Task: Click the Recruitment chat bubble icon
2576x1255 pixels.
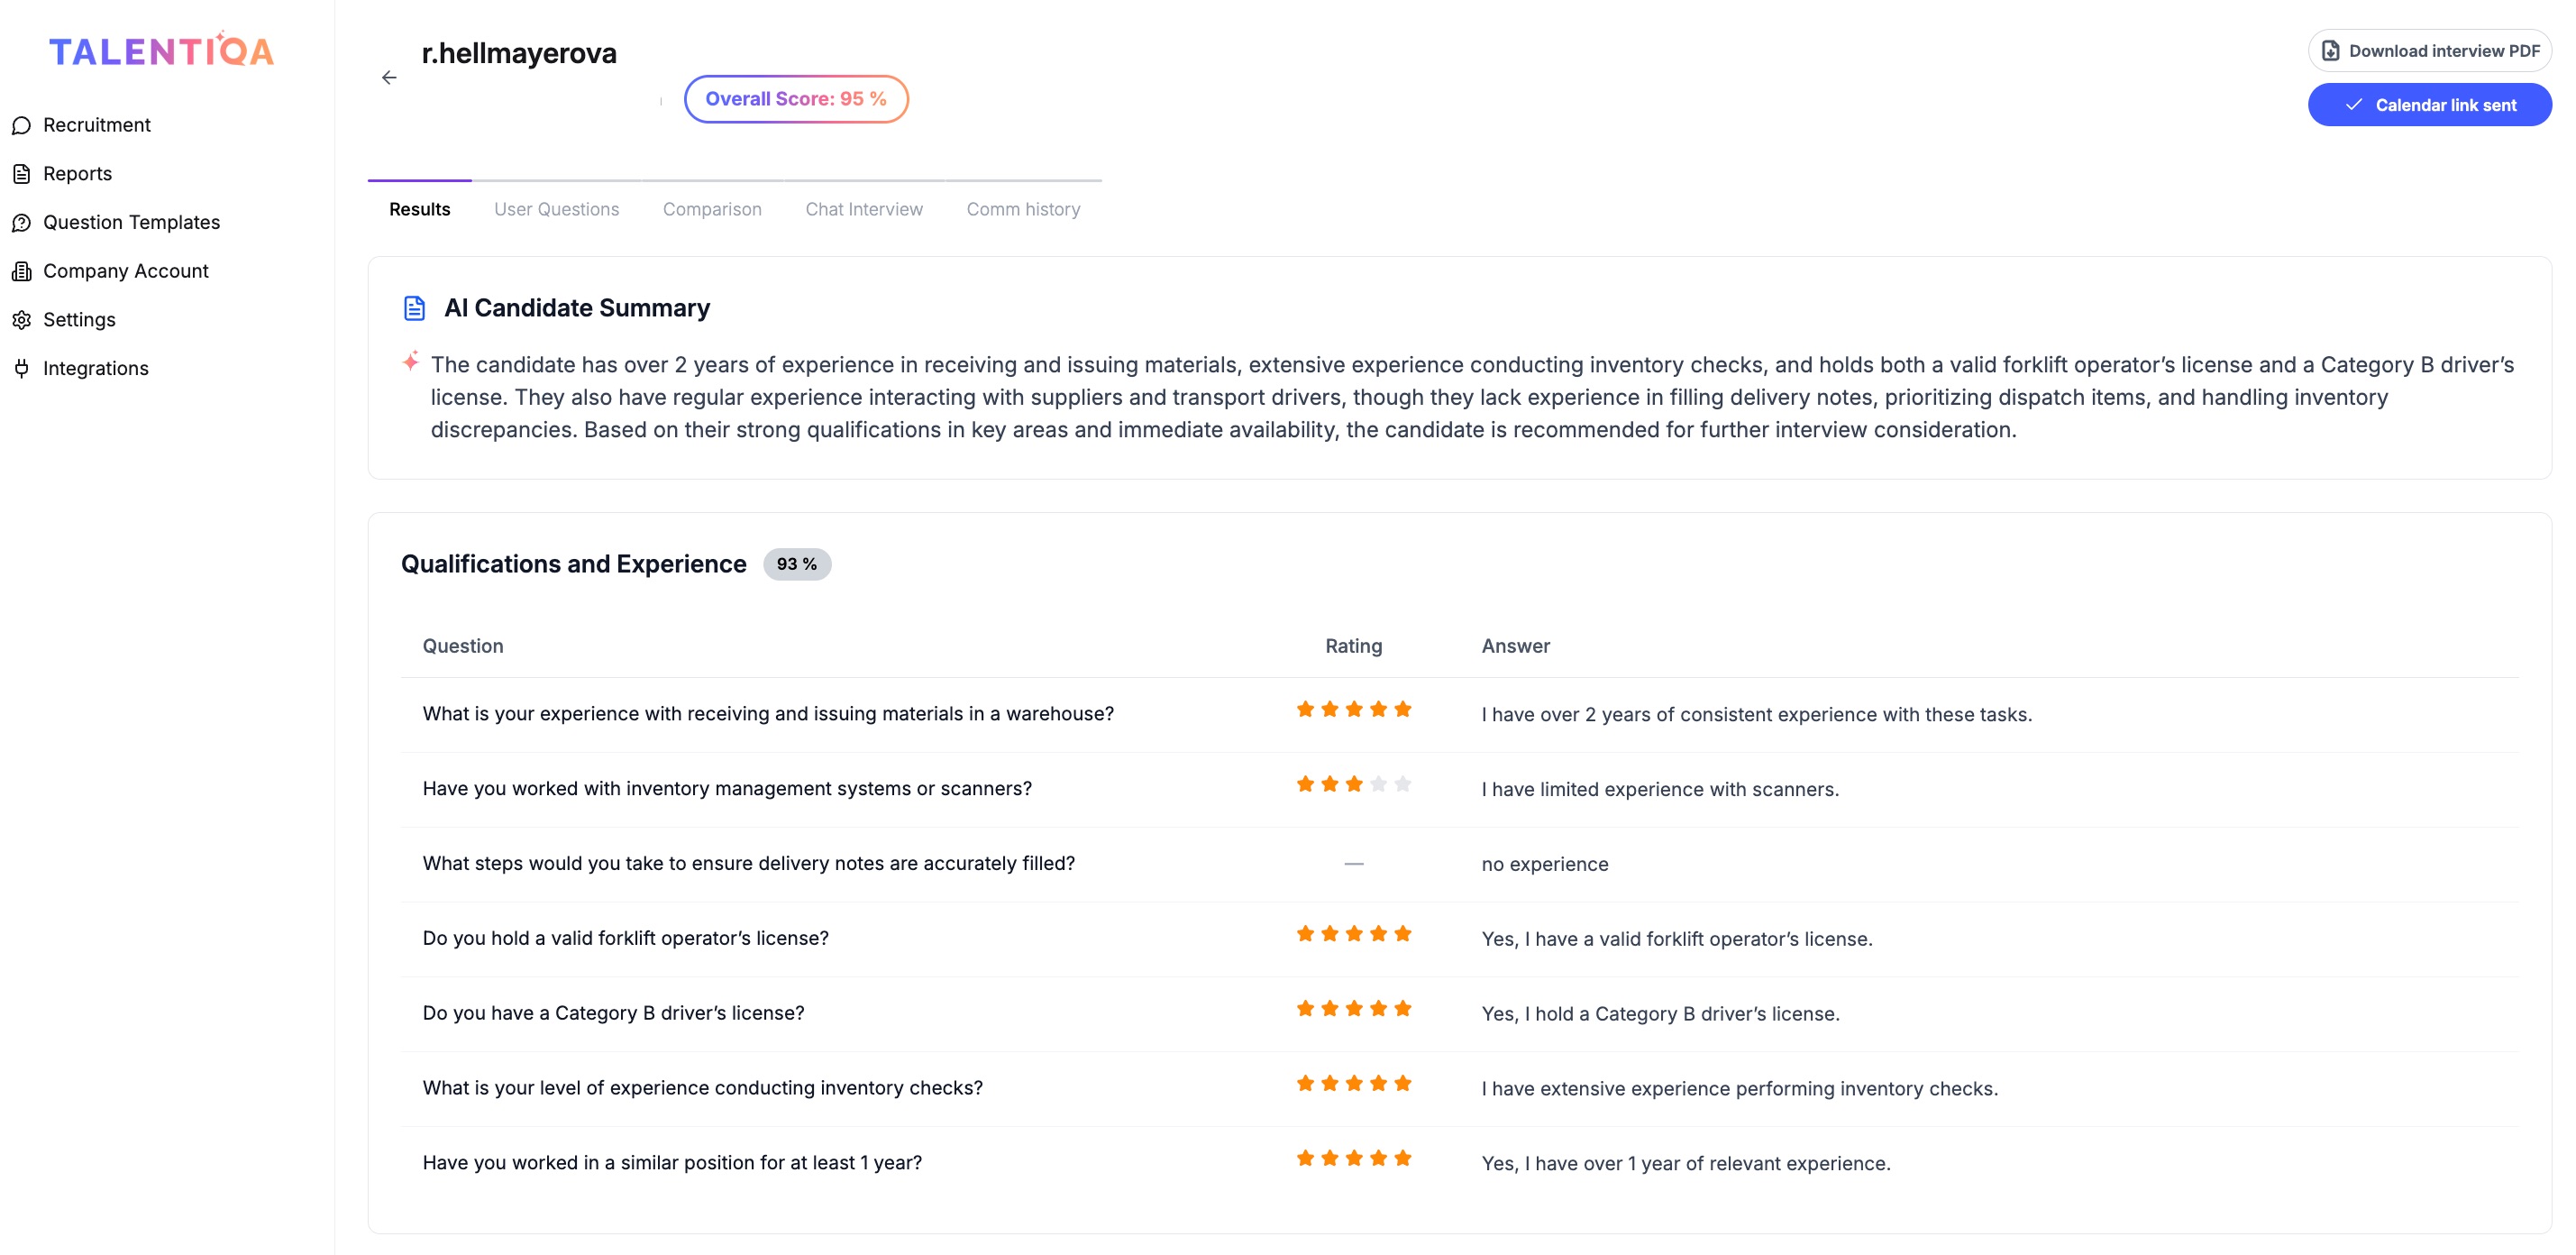Action: point(21,125)
